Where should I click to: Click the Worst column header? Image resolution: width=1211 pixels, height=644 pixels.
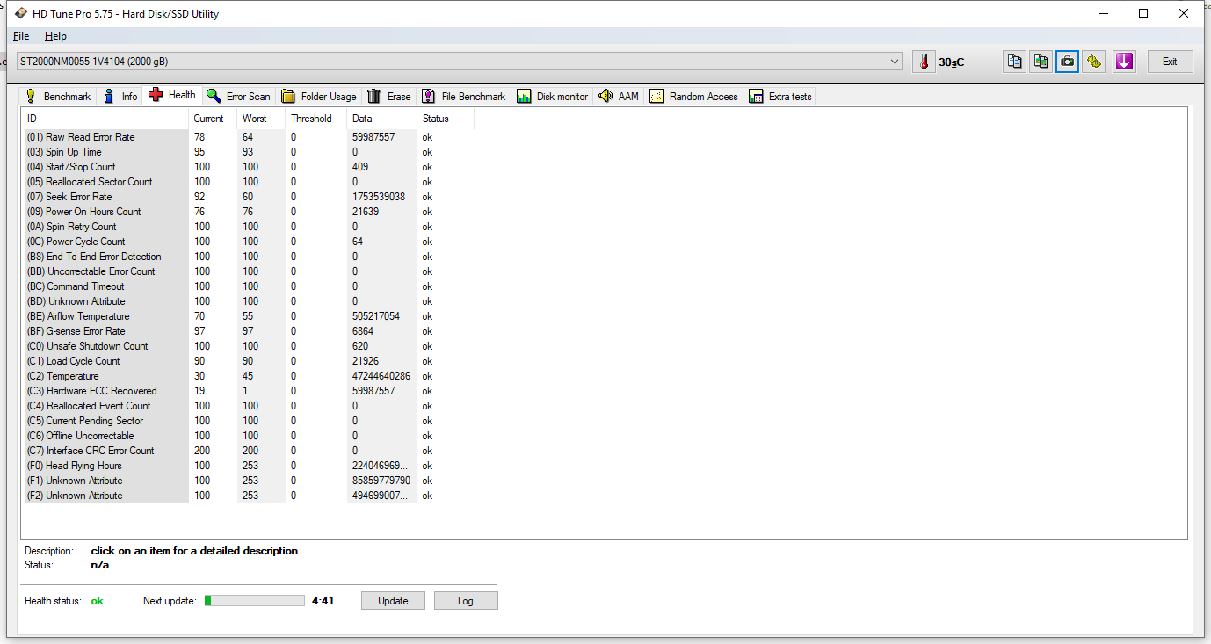262,119
